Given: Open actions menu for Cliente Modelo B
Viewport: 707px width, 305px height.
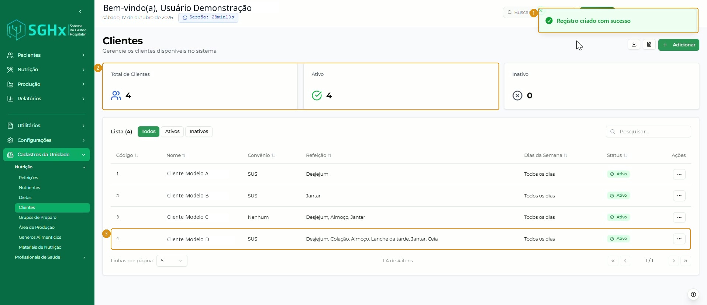Looking at the screenshot, I should tap(679, 196).
